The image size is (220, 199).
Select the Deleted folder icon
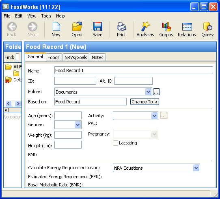tap(8, 80)
